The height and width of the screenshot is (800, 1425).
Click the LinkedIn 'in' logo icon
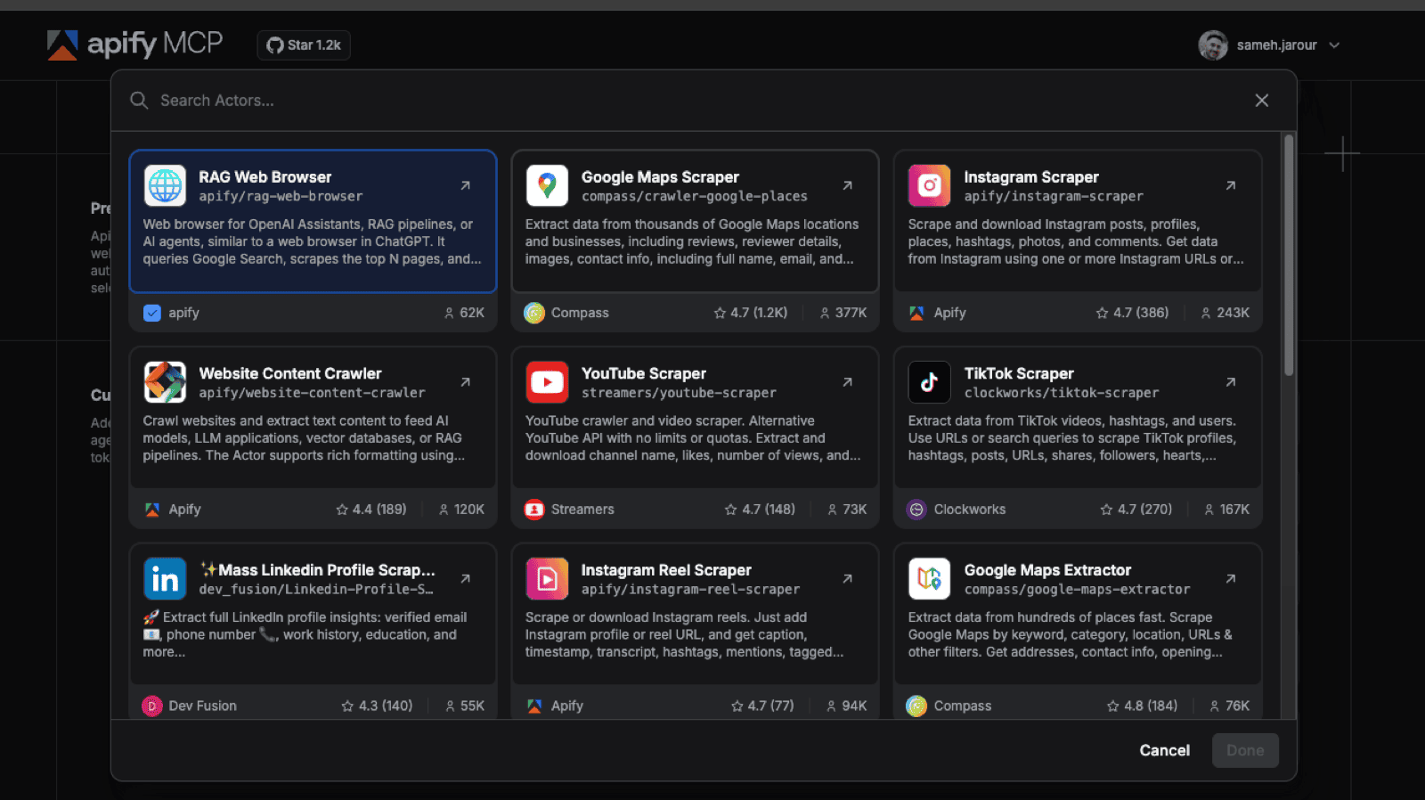165,579
